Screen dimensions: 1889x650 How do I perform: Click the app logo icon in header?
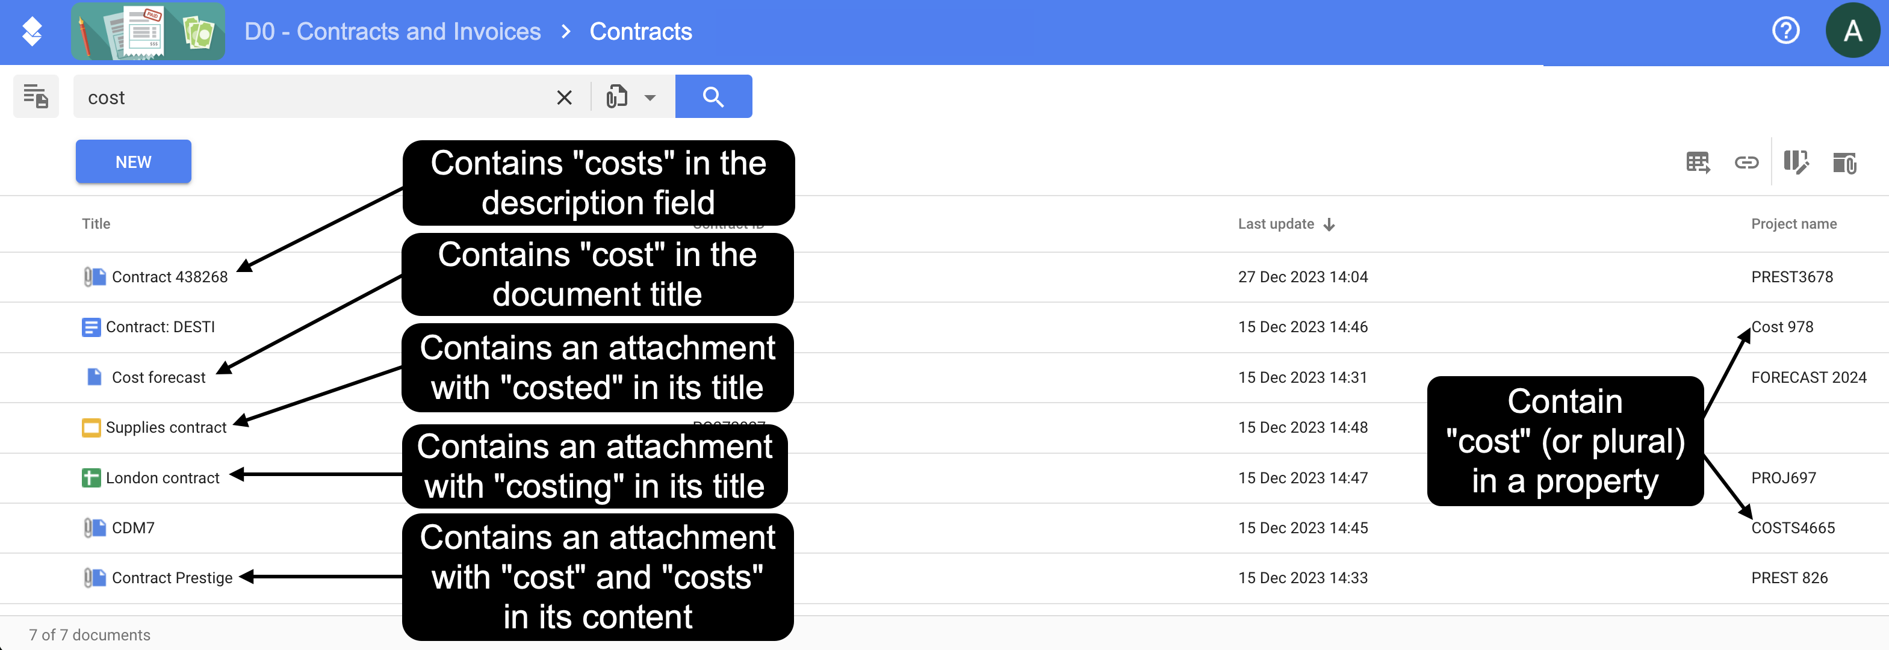click(31, 31)
